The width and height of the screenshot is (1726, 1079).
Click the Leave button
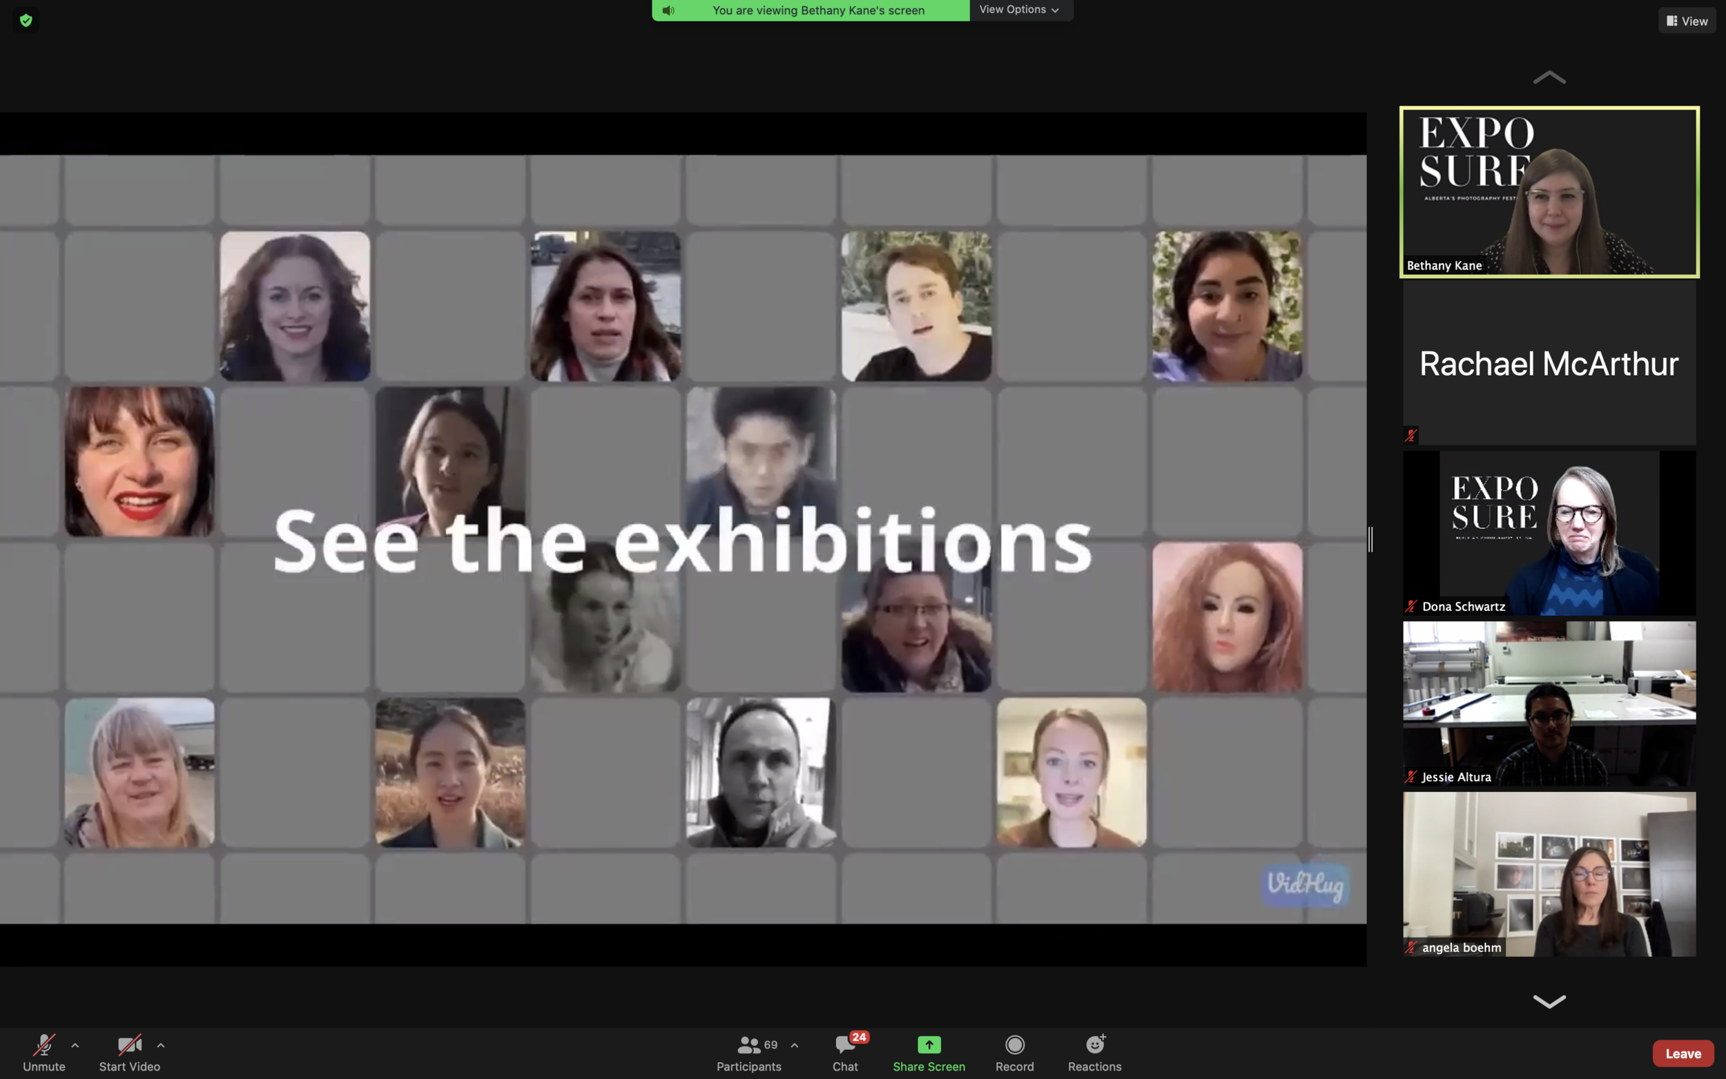[1682, 1053]
